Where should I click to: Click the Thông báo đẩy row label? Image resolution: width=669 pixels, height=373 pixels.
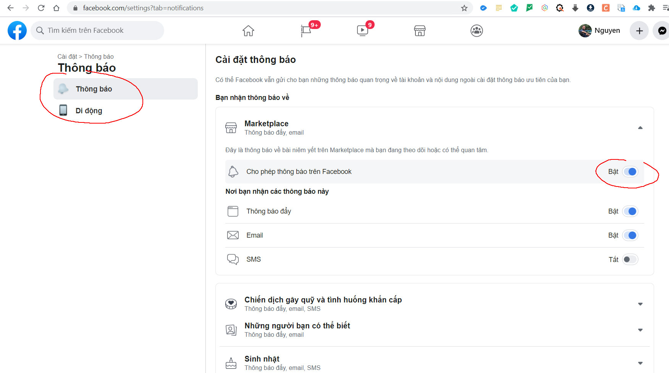tap(268, 211)
